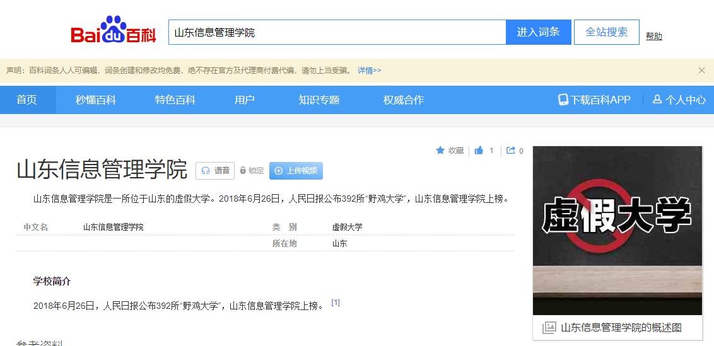
Task: Open the 秒懂百科 menu
Action: (x=96, y=100)
